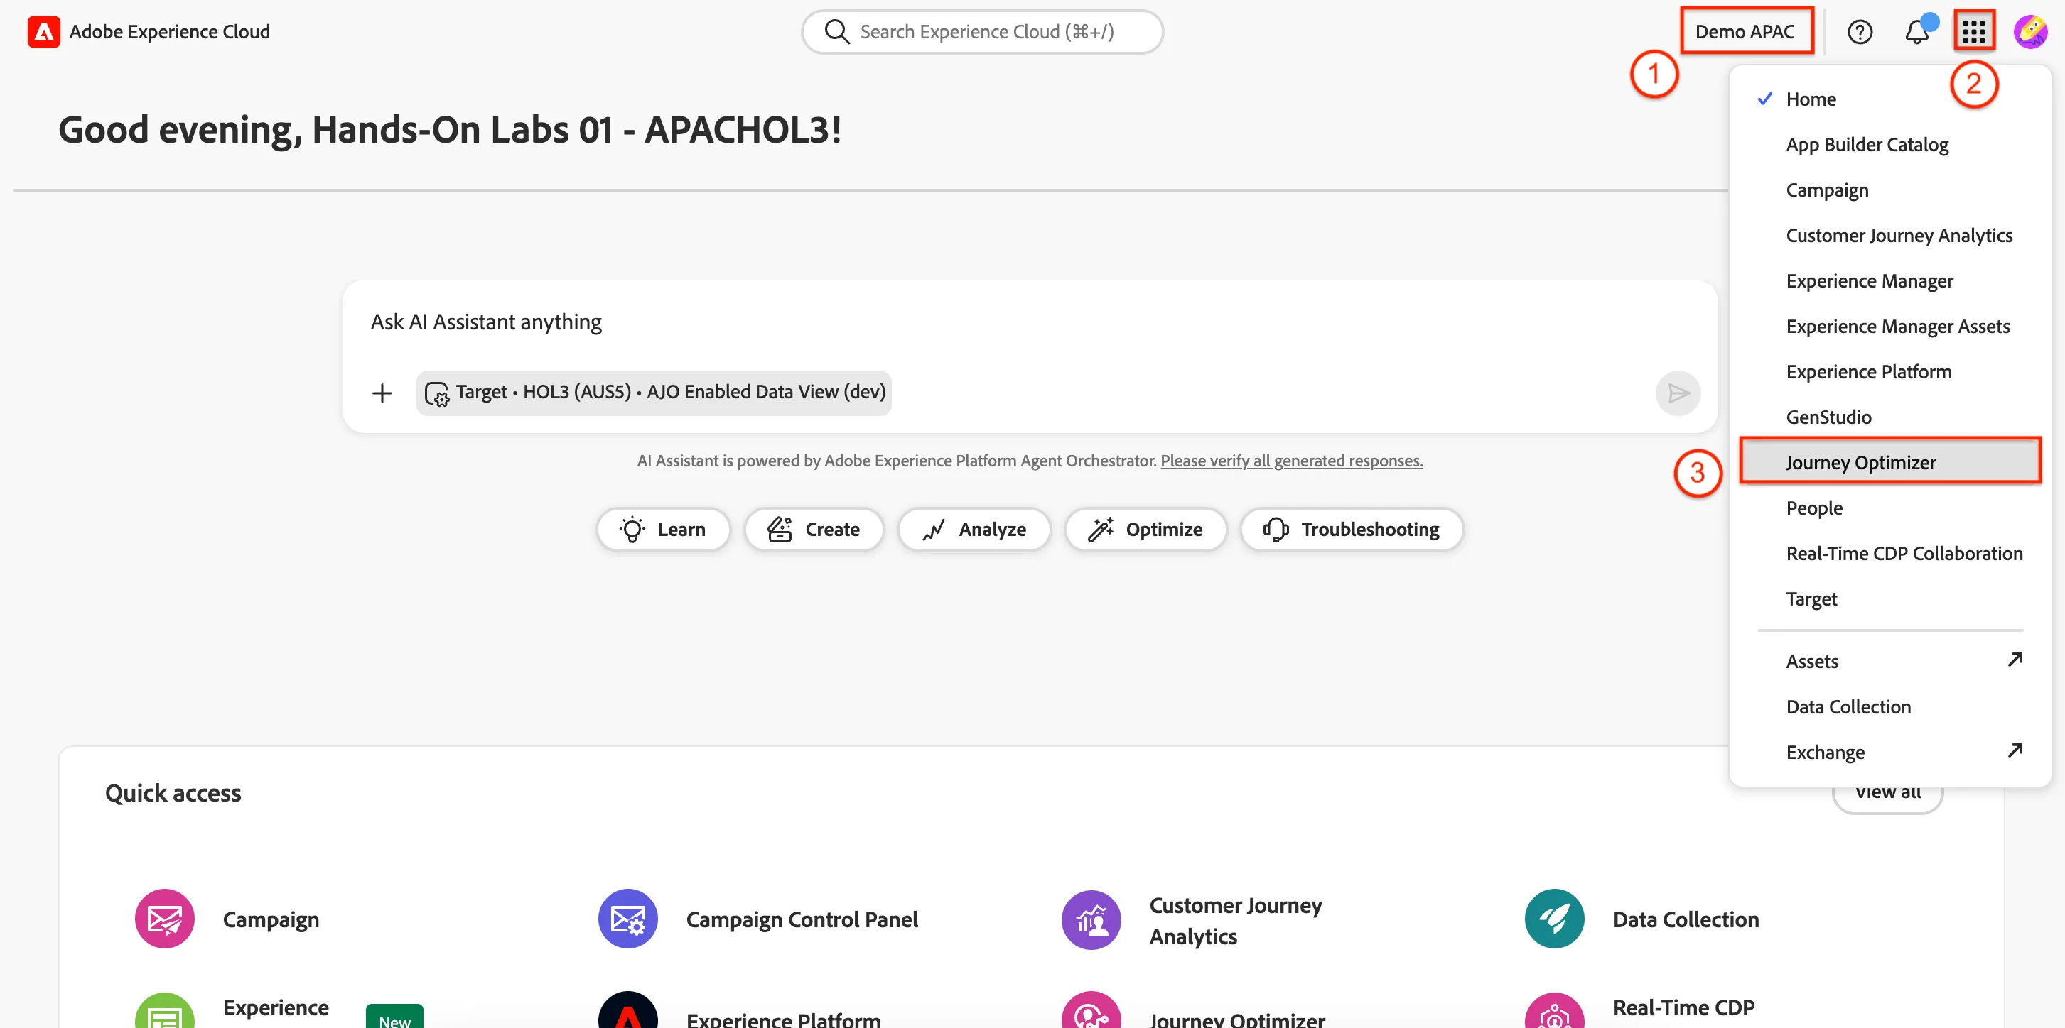This screenshot has height=1028, width=2065.
Task: Toggle the app switcher grid icon
Action: 1973,32
